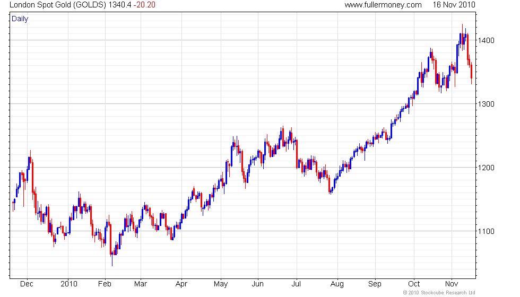Viewport: 520px width, 297px height.
Task: Click the 'Daily' label in the chart corner
Action: coord(20,19)
